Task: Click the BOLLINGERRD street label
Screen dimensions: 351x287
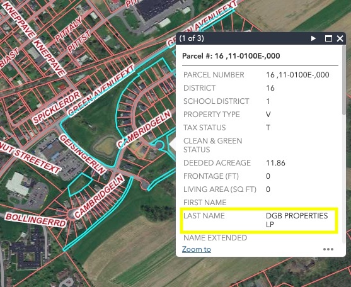Action: point(36,220)
